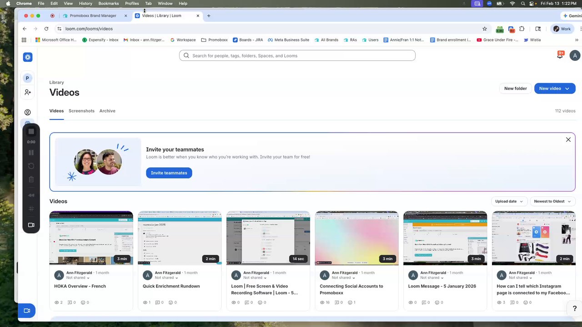The height and width of the screenshot is (327, 582).
Task: Expand Not shared on Connecting Social Accounts
Action: click(343, 277)
